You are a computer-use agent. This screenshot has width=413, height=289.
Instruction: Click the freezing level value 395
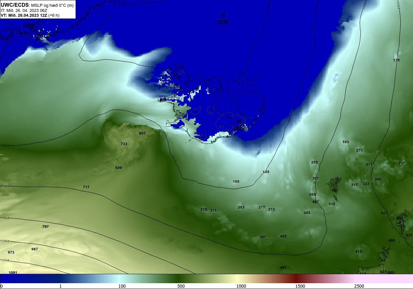coord(378,179)
